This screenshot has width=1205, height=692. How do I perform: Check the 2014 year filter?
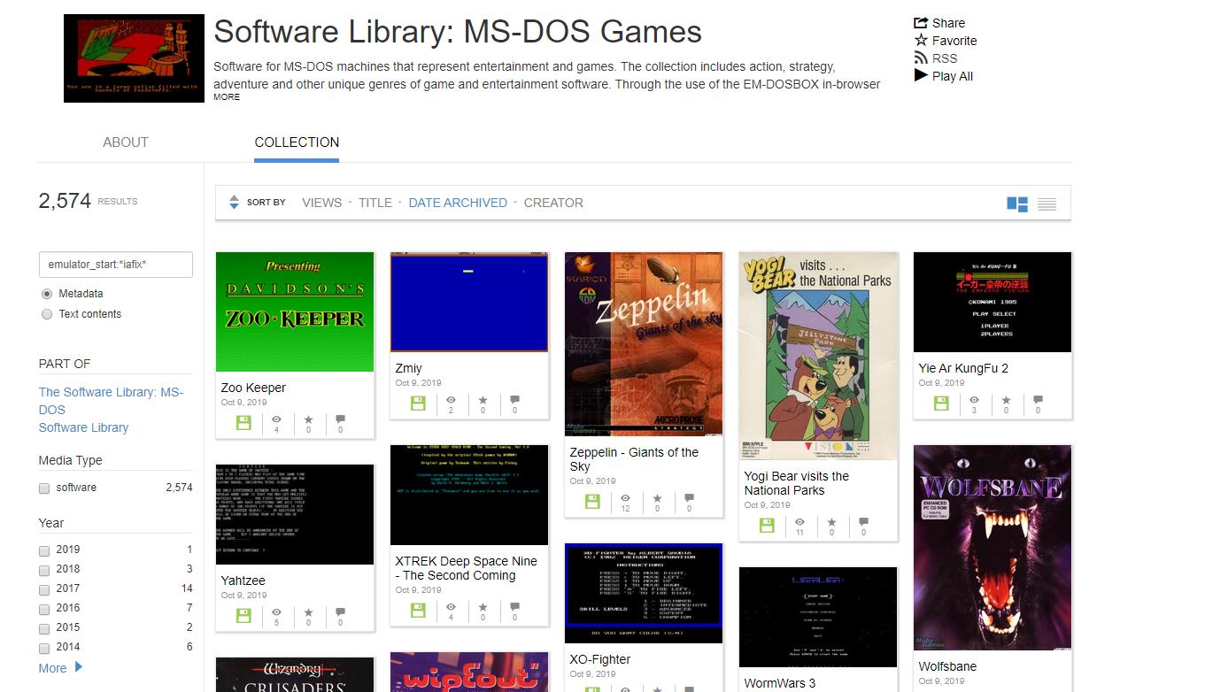point(44,647)
